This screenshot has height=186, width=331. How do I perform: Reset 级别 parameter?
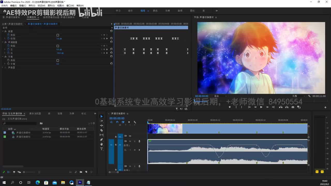111,38
